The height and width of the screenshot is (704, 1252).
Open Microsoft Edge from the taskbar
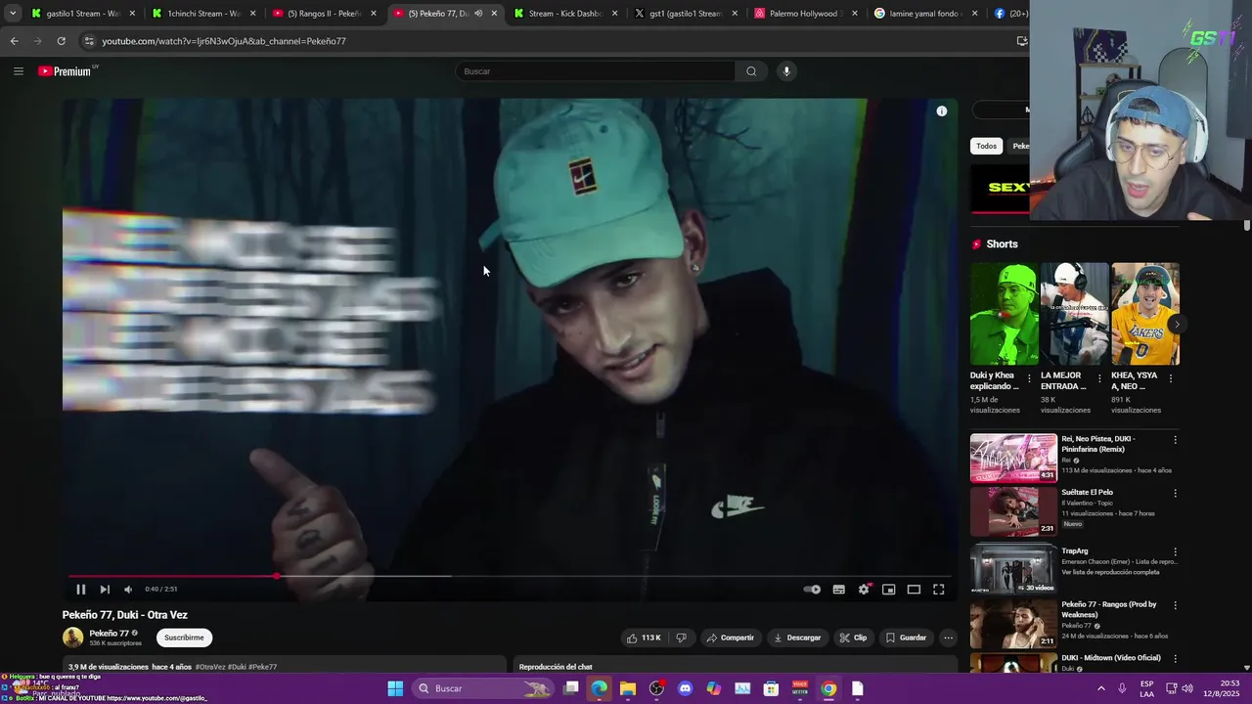point(599,688)
